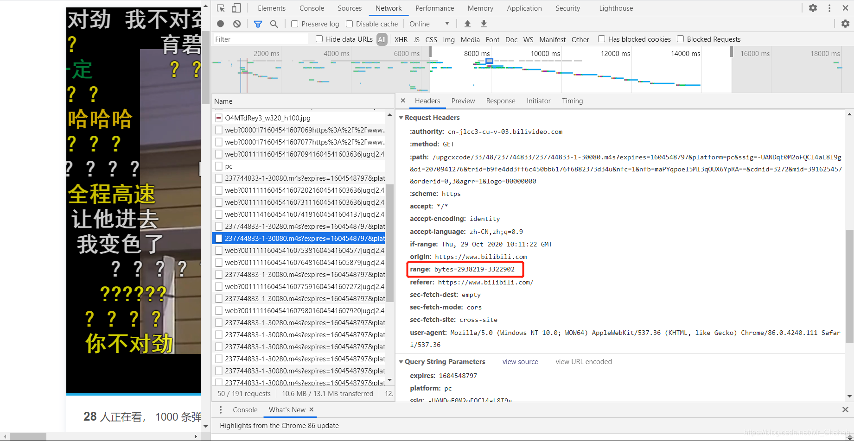Click view source link
The height and width of the screenshot is (441, 854).
click(x=520, y=362)
